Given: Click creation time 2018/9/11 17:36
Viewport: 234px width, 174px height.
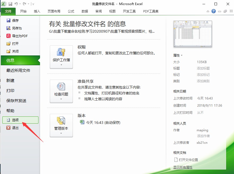Looking at the screenshot, I should tap(210, 106).
